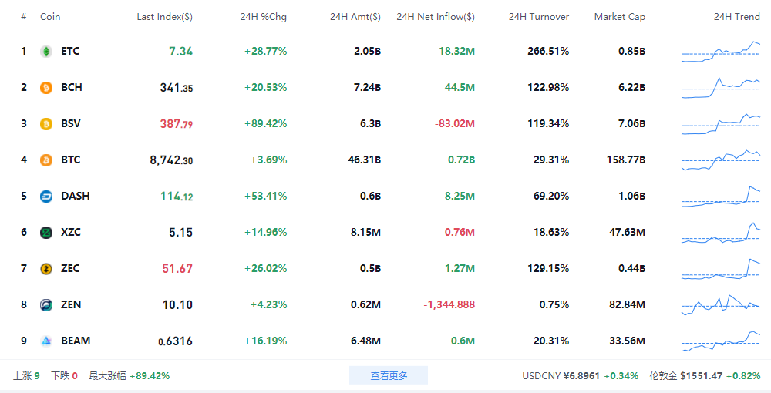This screenshot has width=771, height=393.
Task: Select the BEAM coin name
Action: point(76,341)
